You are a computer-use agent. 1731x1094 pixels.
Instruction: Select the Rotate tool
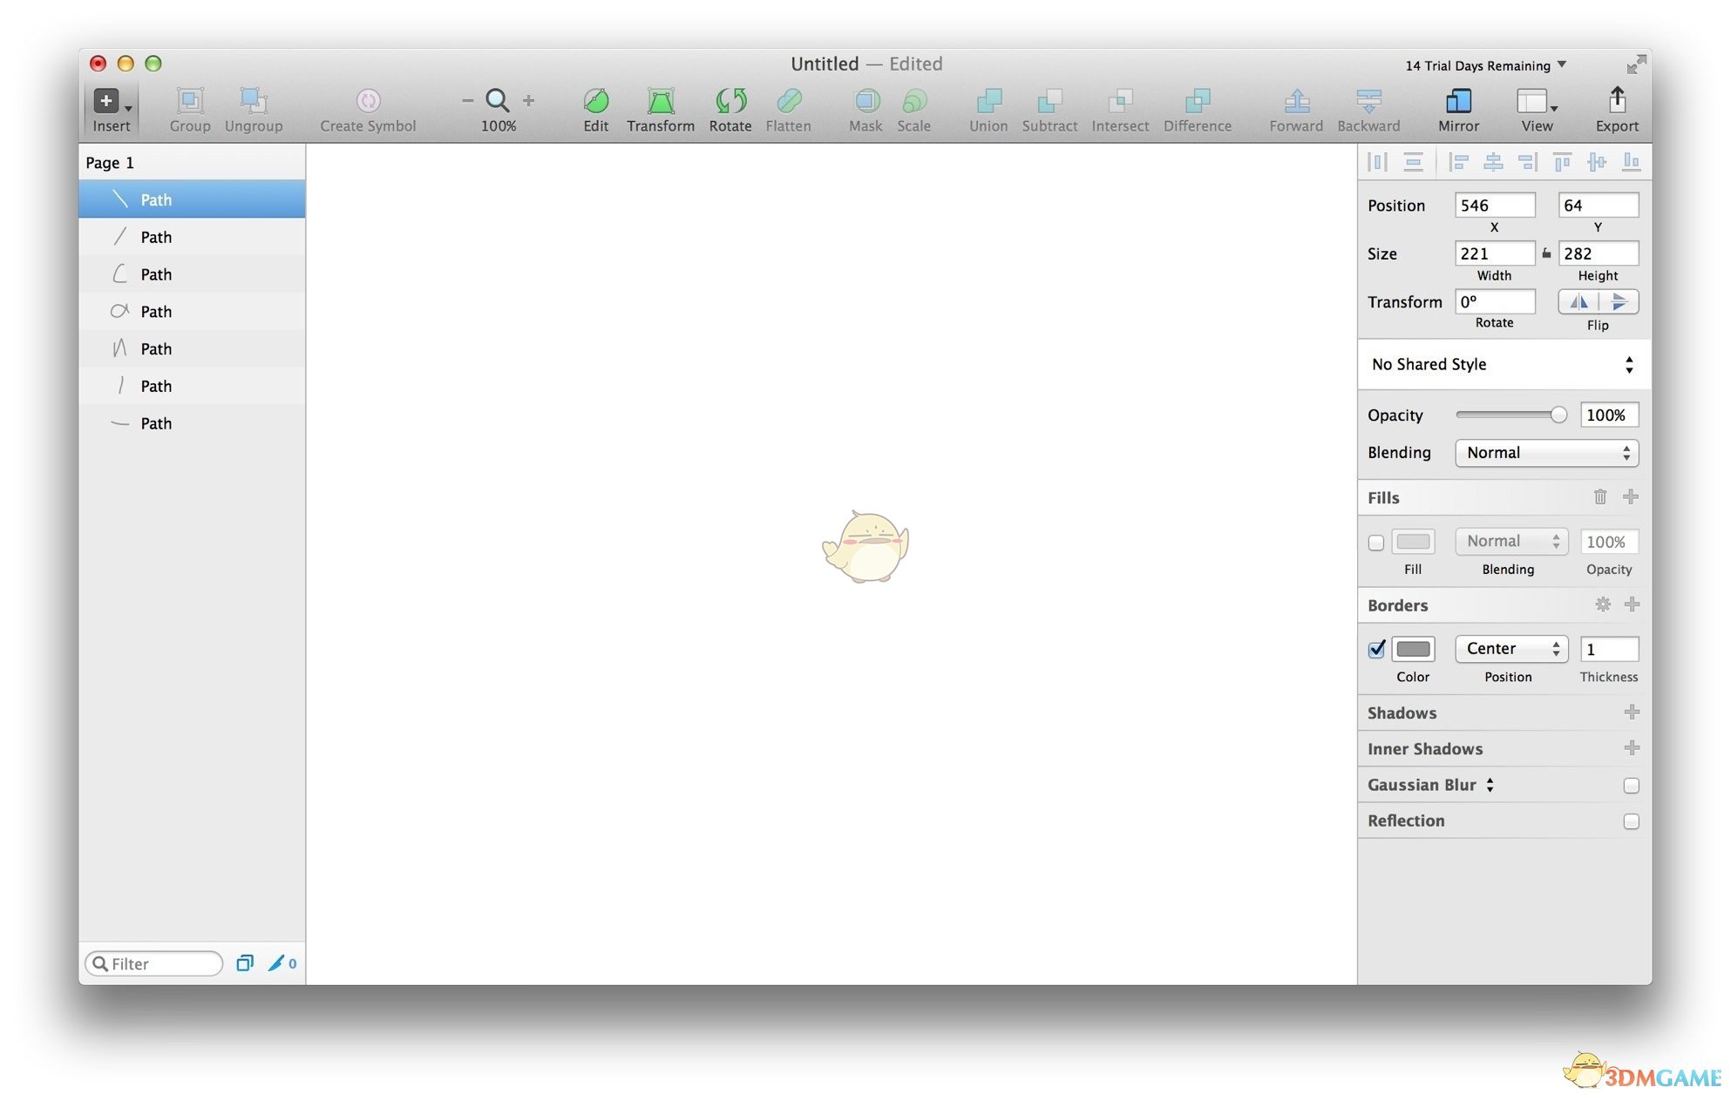coord(730,108)
